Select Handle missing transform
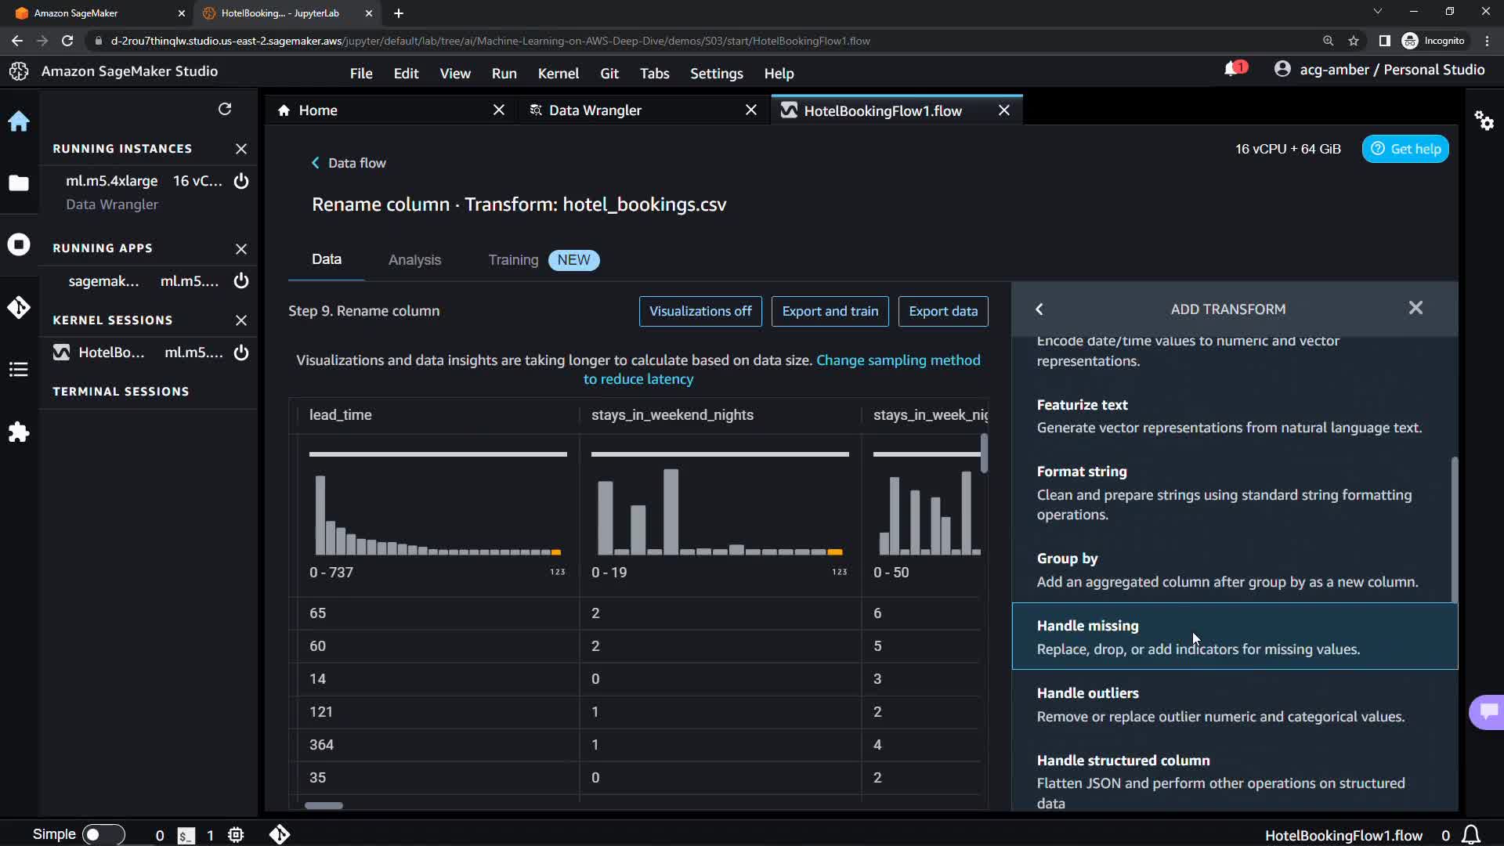Image resolution: width=1504 pixels, height=846 pixels. pos(1235,636)
